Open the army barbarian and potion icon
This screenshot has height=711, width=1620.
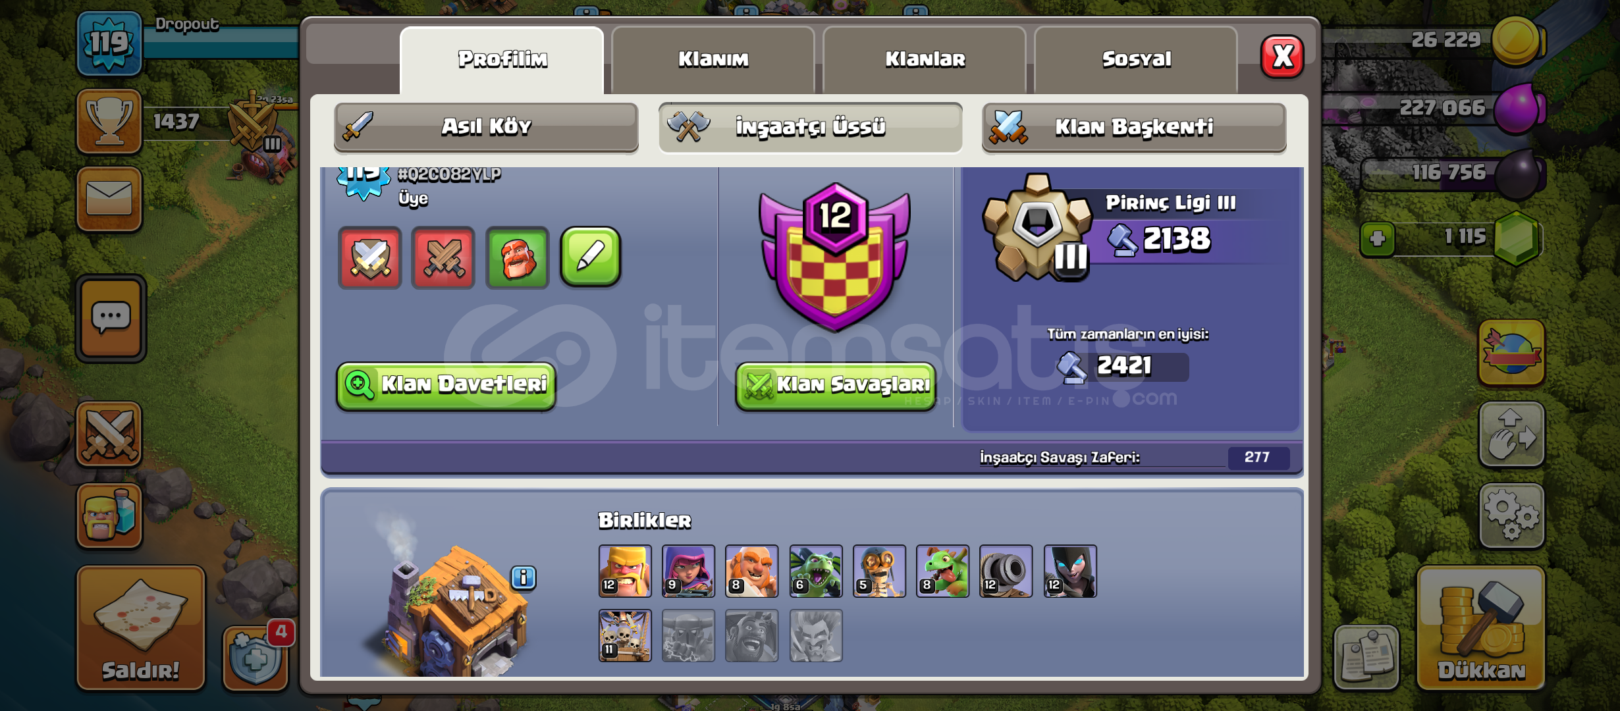(x=109, y=515)
